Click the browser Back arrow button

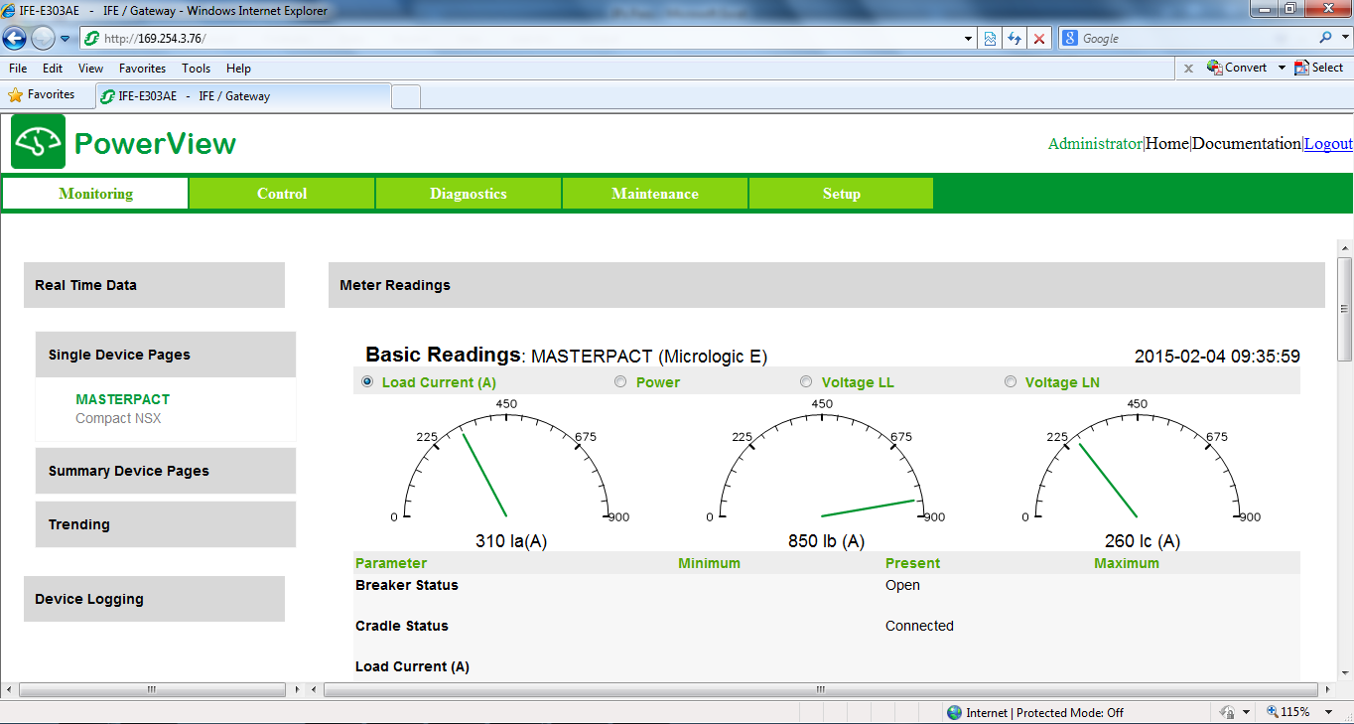[15, 39]
